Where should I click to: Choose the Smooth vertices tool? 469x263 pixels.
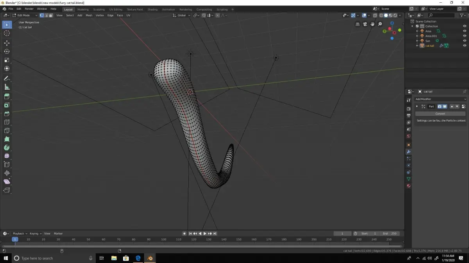point(7,156)
